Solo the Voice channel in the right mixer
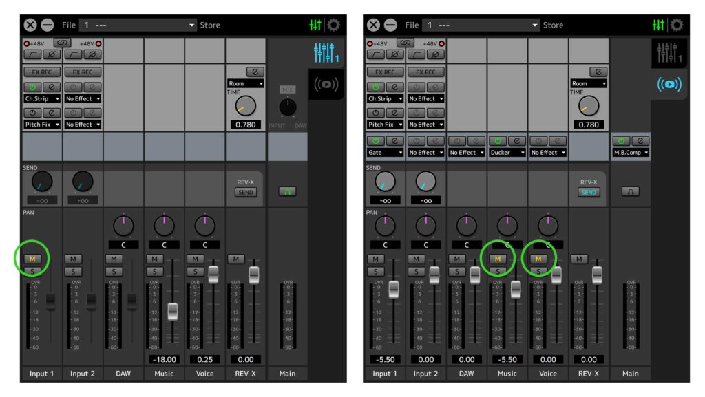The image size is (705, 397). (538, 271)
